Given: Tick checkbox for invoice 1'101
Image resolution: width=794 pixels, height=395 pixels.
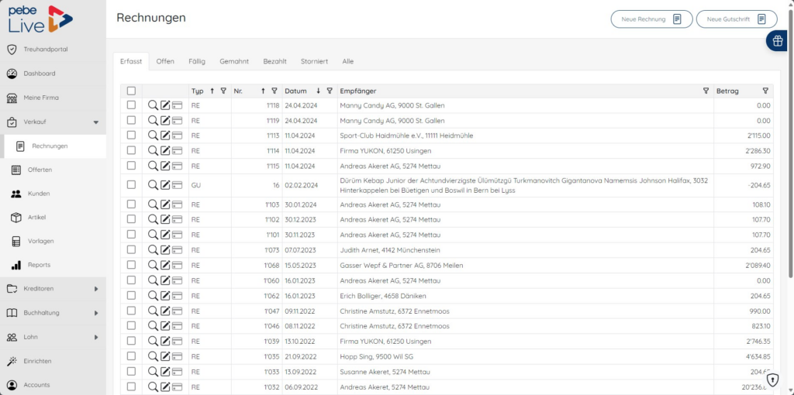Looking at the screenshot, I should 131,235.
